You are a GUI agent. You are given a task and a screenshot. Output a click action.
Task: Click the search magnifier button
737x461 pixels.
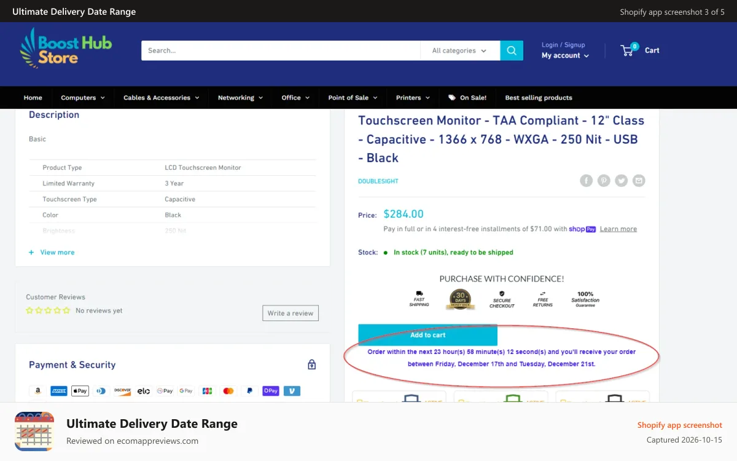pyautogui.click(x=512, y=50)
